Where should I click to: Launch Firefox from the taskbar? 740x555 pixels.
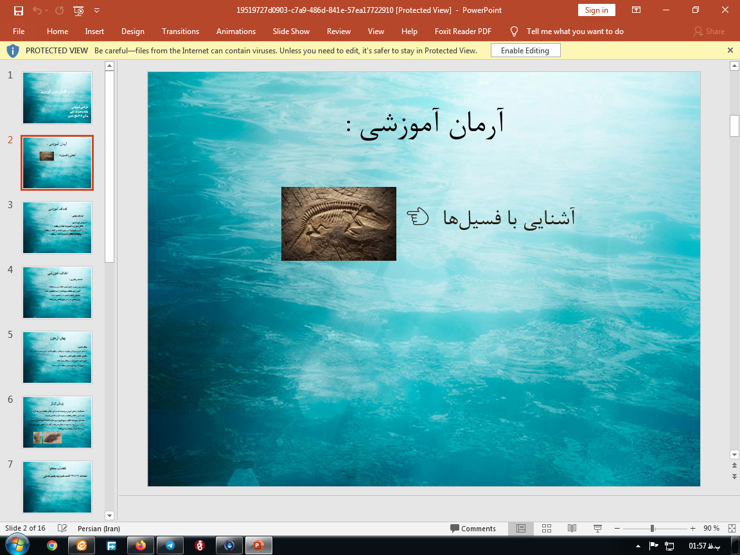click(140, 545)
